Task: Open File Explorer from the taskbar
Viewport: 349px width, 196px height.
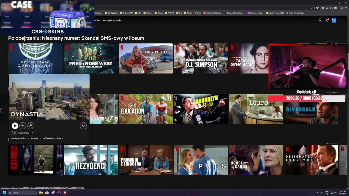Action: coord(41,193)
